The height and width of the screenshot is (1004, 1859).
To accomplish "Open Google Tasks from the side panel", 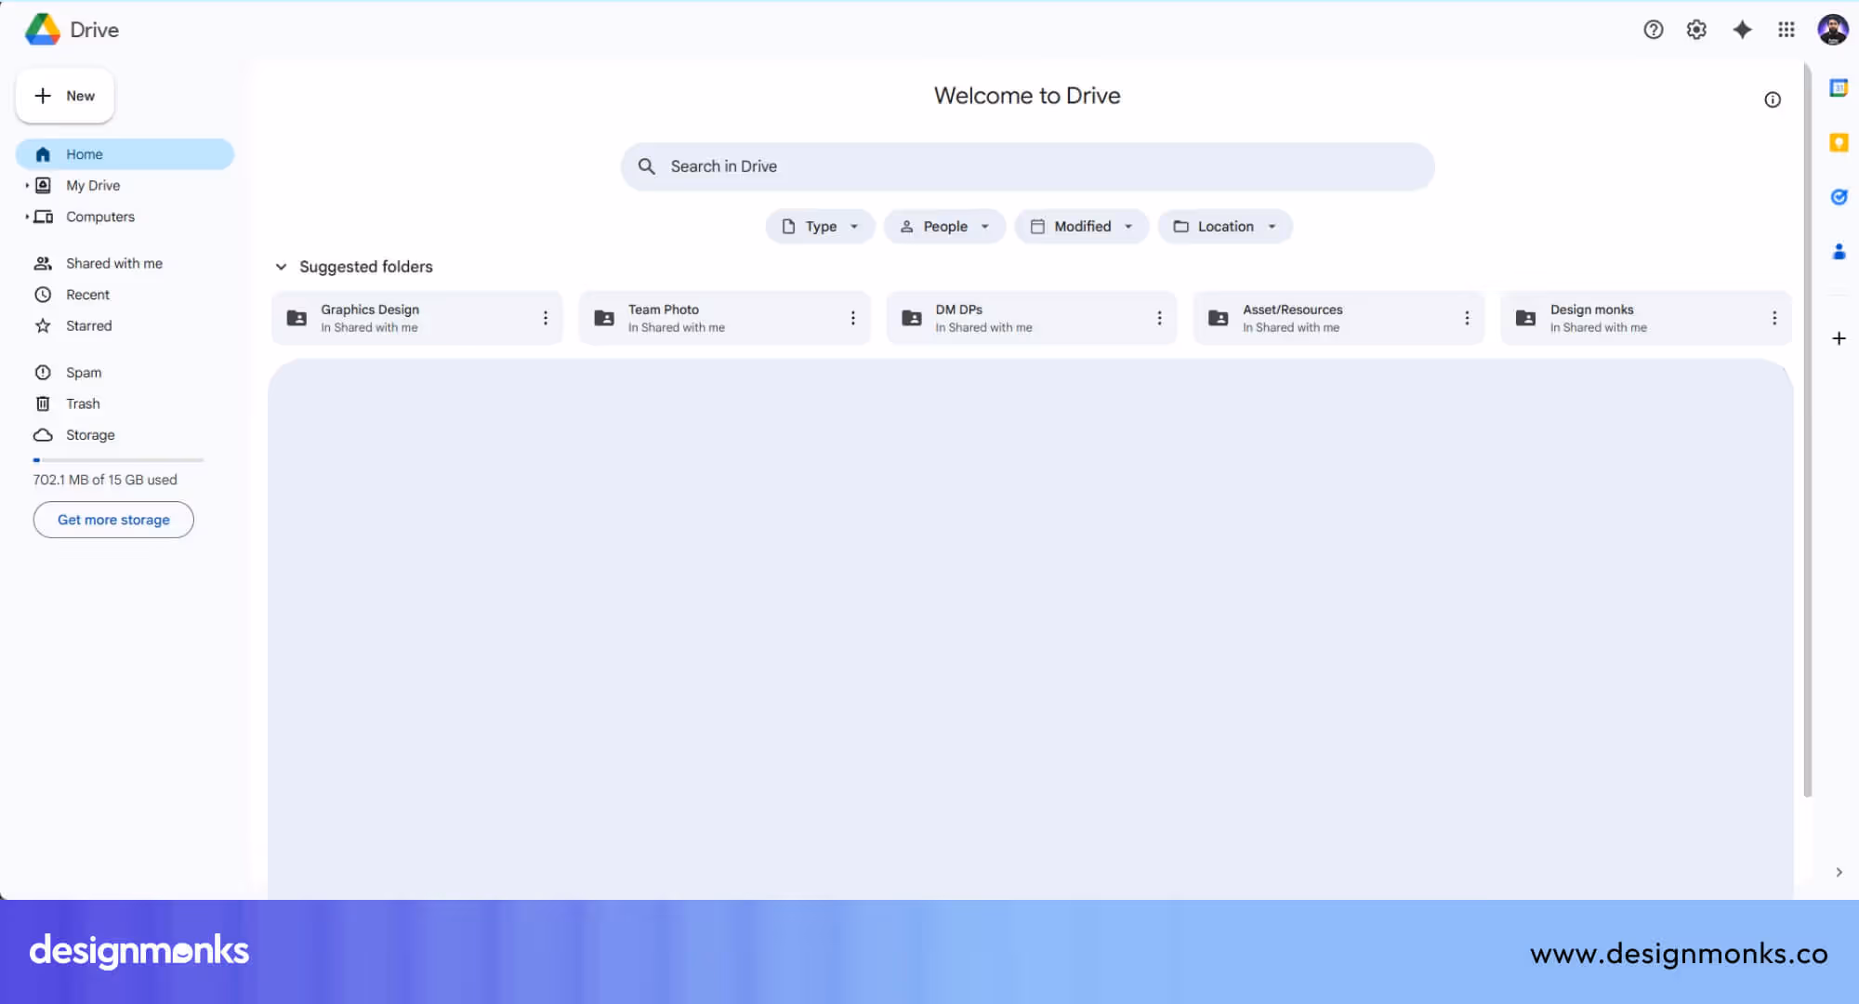I will (x=1839, y=196).
